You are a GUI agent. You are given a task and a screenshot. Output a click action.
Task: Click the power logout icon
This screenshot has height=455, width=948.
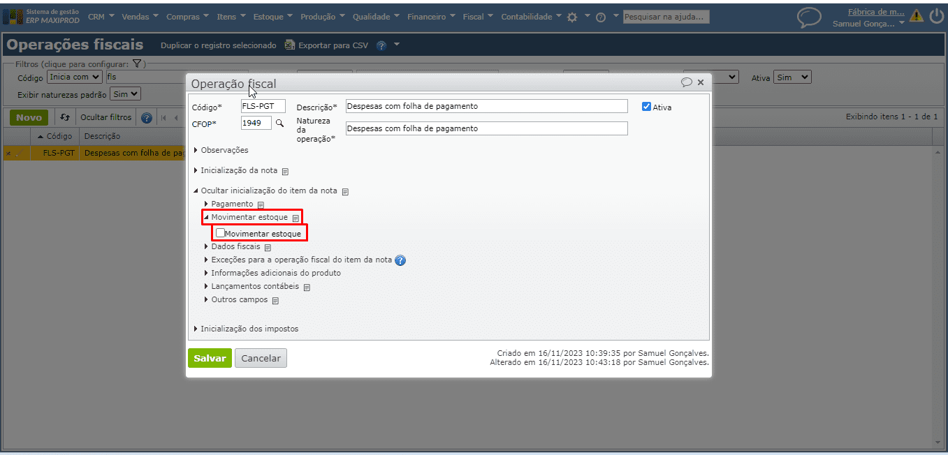[x=936, y=16]
